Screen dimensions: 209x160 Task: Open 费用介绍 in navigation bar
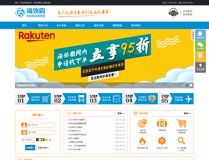[x=43, y=25]
